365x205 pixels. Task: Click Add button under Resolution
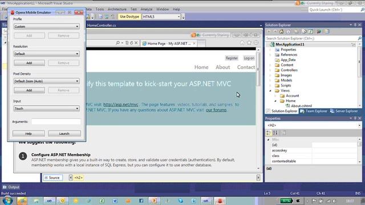[x=29, y=63]
